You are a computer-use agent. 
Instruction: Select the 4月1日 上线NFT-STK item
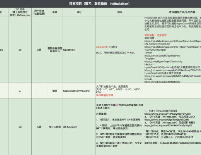tap(119, 127)
